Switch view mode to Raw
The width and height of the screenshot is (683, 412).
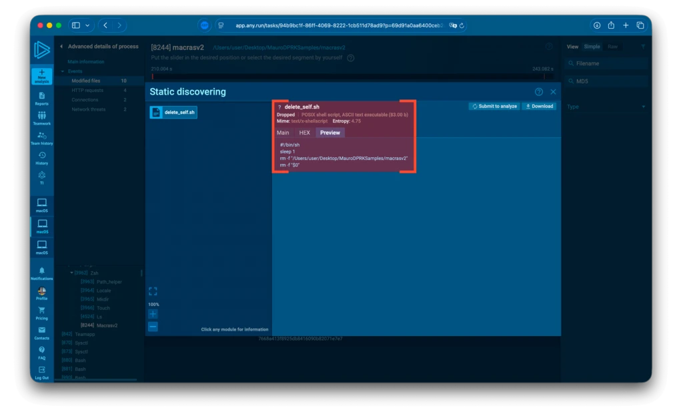612,47
